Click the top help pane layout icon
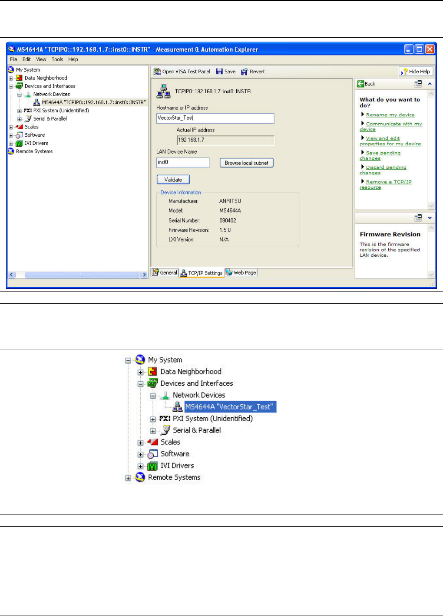This screenshot has width=443, height=616. [418, 84]
